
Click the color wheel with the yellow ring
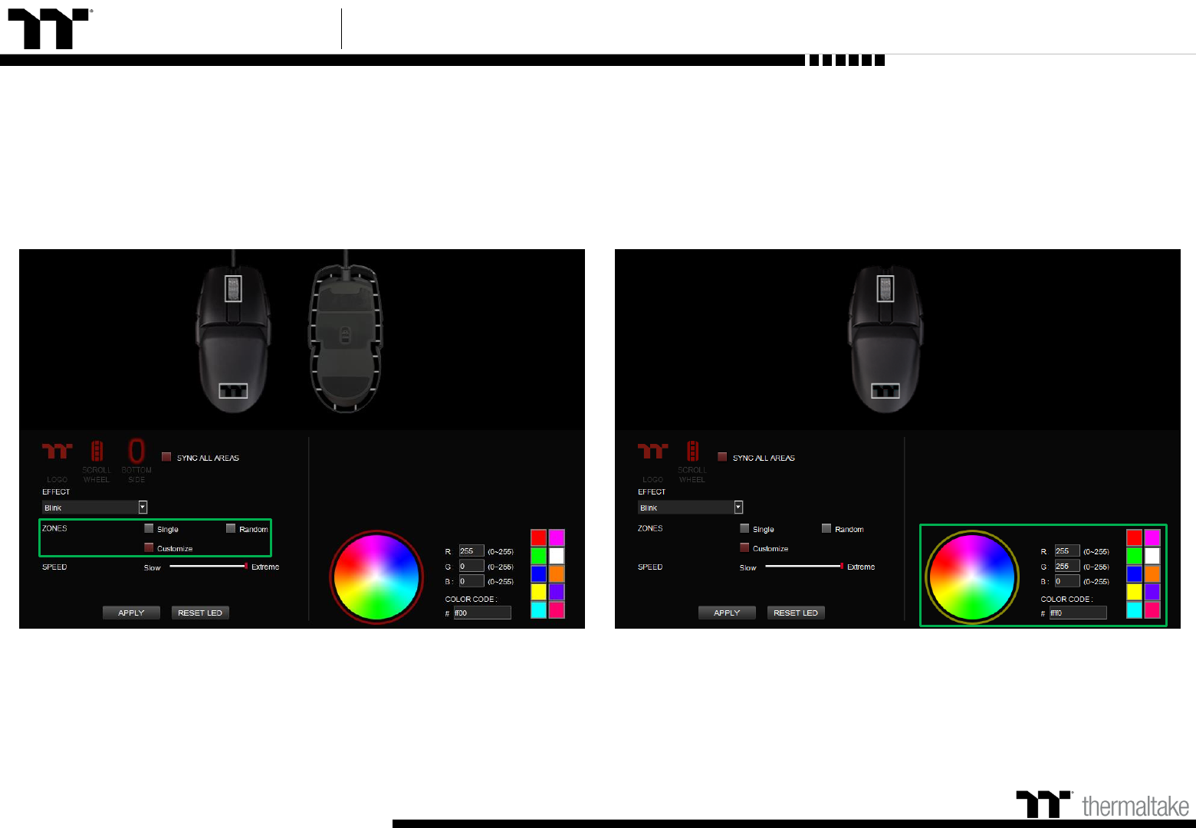(972, 577)
